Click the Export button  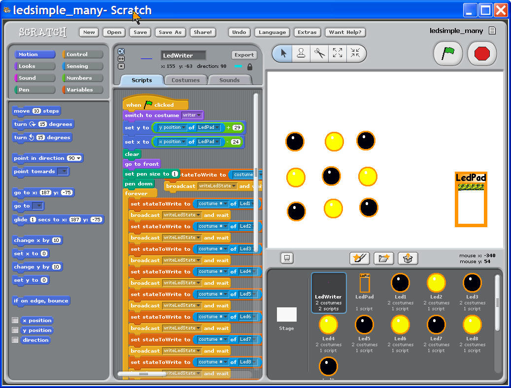point(244,55)
